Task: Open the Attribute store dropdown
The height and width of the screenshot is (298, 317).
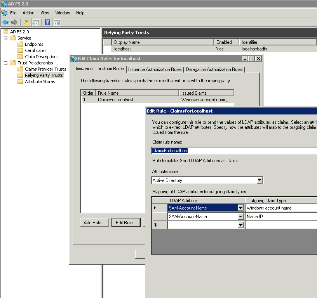Action: point(260,180)
